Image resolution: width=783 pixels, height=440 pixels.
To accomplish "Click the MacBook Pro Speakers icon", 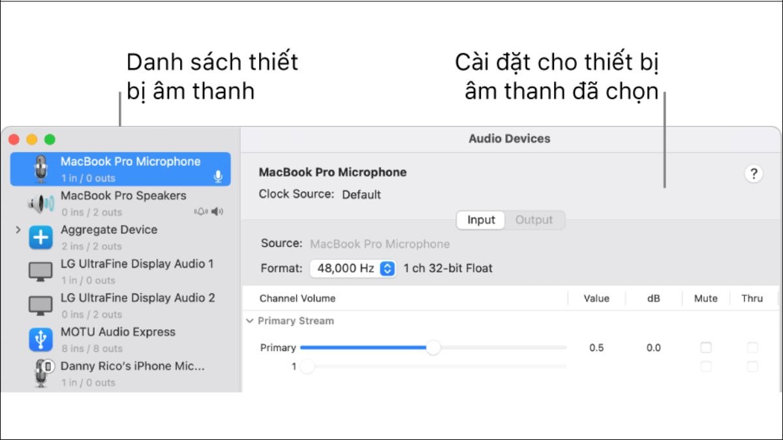I will [x=40, y=204].
